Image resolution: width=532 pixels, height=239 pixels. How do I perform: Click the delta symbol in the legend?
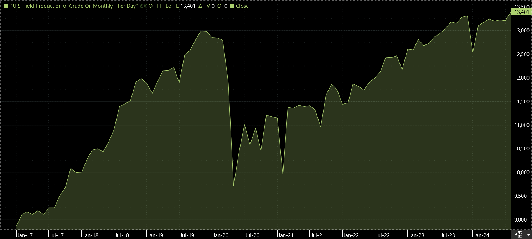[200, 6]
